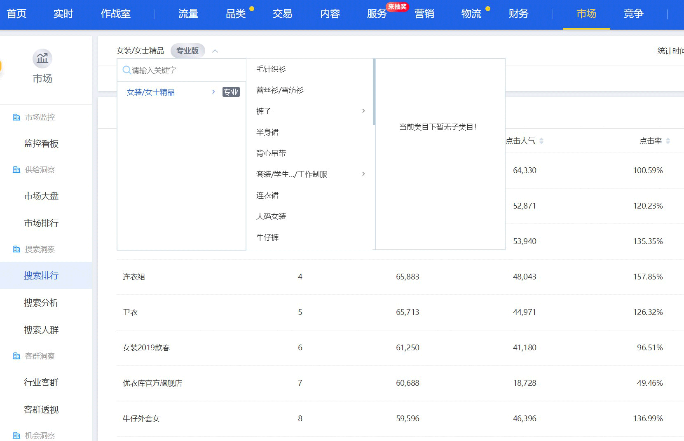This screenshot has height=441, width=684.
Task: Click the search magnifier icon in category box
Action: pos(126,70)
